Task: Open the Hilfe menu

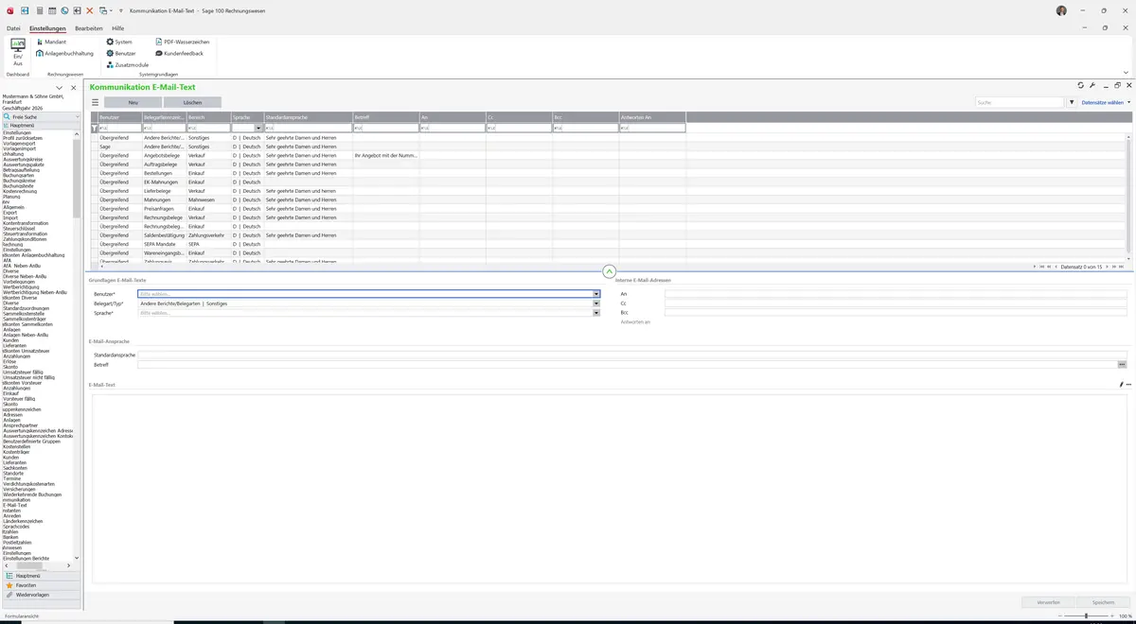Action: 118,28
